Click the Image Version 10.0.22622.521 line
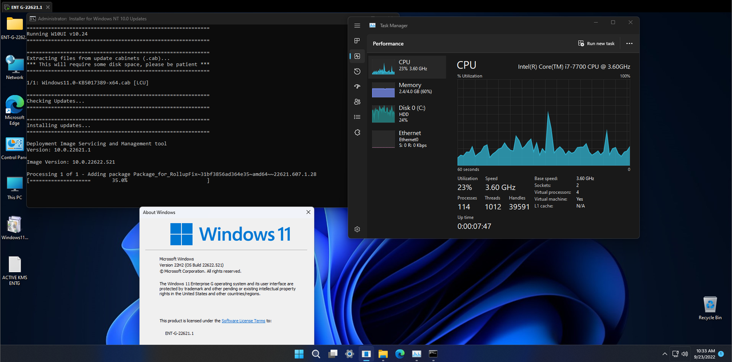The height and width of the screenshot is (362, 732). coord(71,162)
